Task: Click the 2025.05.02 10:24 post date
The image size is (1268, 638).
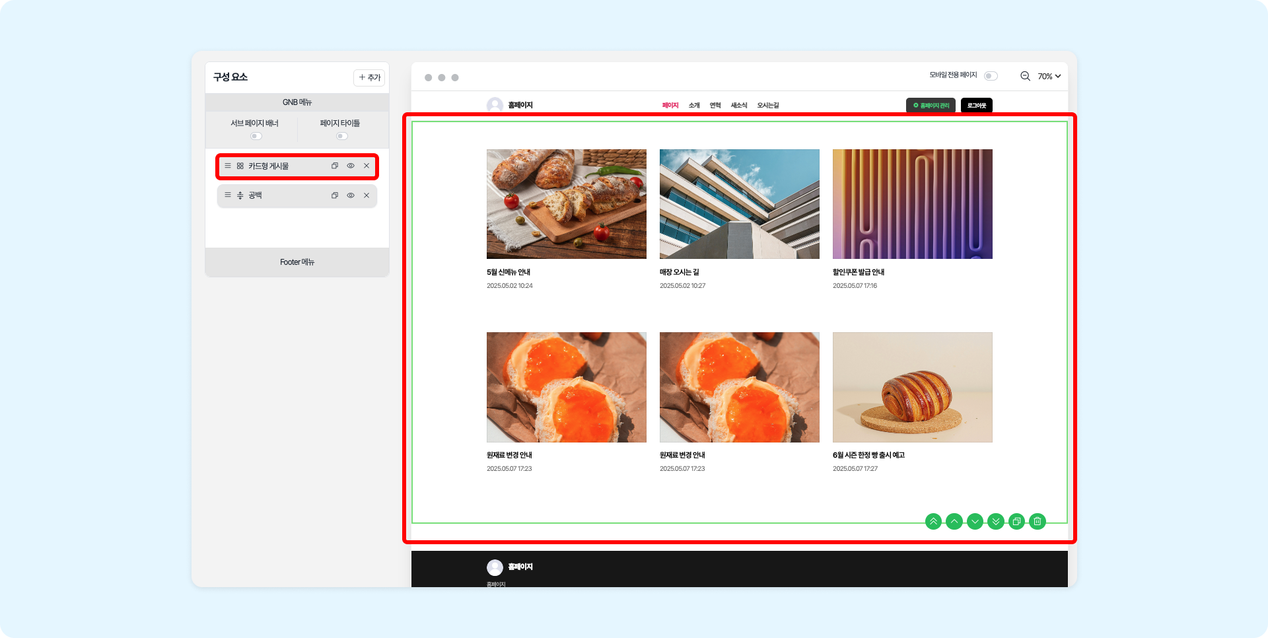Action: (510, 286)
